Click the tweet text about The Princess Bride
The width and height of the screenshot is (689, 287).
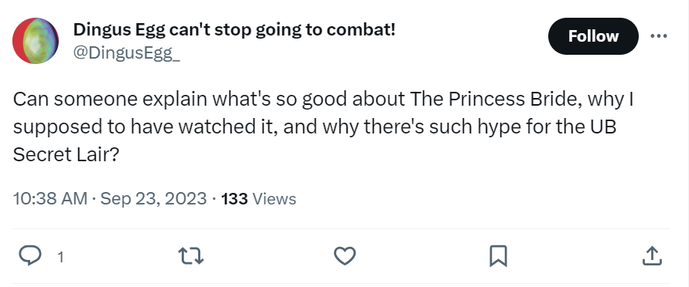tap(323, 127)
